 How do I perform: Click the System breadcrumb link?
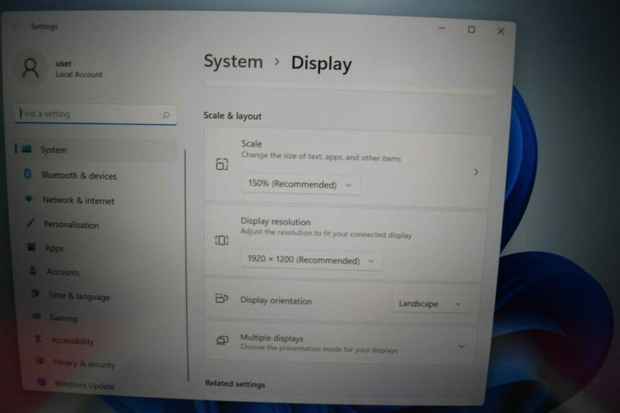click(x=233, y=61)
